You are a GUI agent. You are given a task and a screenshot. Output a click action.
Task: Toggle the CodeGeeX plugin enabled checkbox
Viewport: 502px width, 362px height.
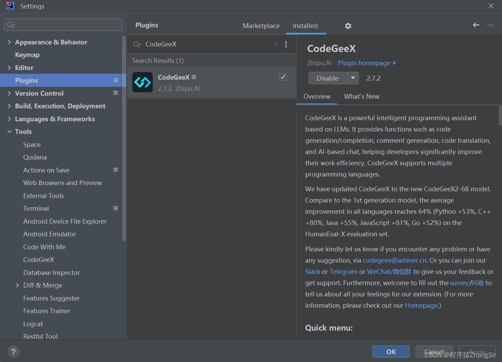click(283, 77)
